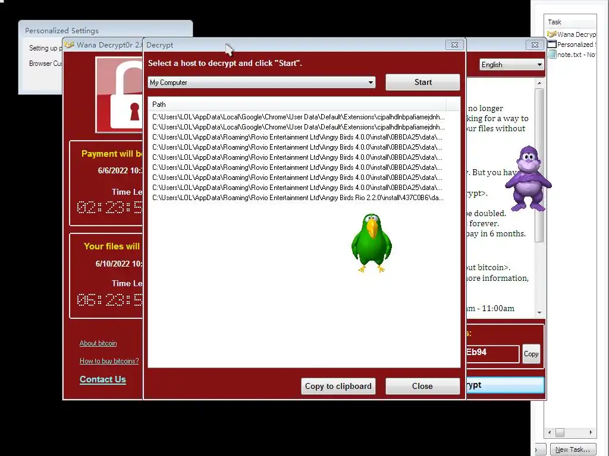Viewport: 609px width, 456px height.
Task: Close the Decrypt dialog with X
Action: pyautogui.click(x=454, y=45)
